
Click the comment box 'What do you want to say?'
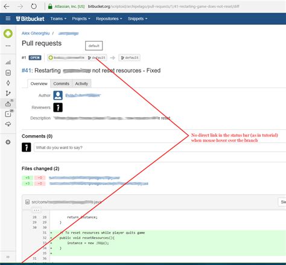[160, 147]
